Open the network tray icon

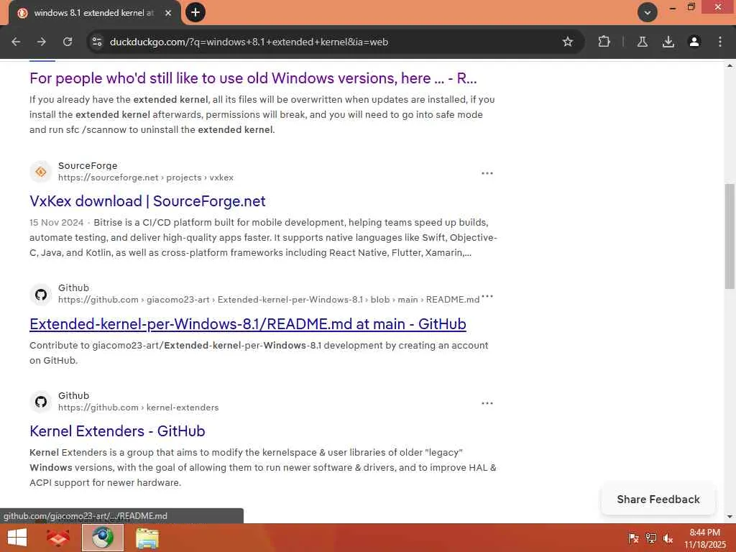click(x=650, y=538)
